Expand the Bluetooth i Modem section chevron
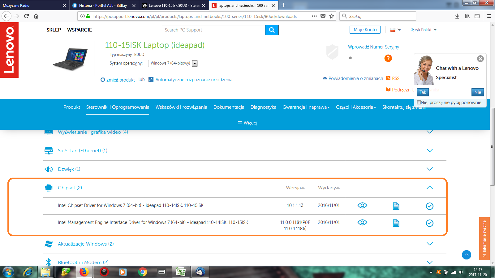This screenshot has height=278, width=495. [430, 262]
